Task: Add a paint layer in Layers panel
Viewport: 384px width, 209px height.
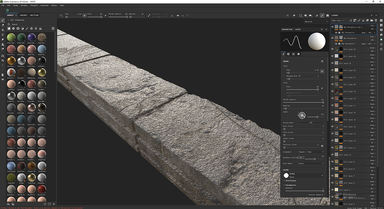Action: pyautogui.click(x=359, y=20)
